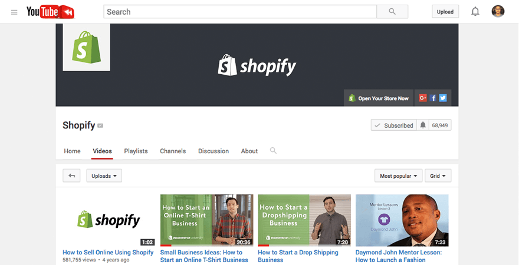
Task: Open the Open Your Store Now link
Action: point(379,98)
